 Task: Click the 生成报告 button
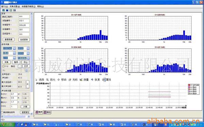24,40
